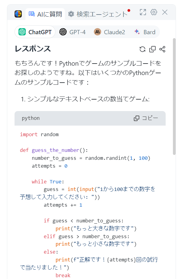
Task: Click the colorful brain app logo
Action: pos(18,14)
